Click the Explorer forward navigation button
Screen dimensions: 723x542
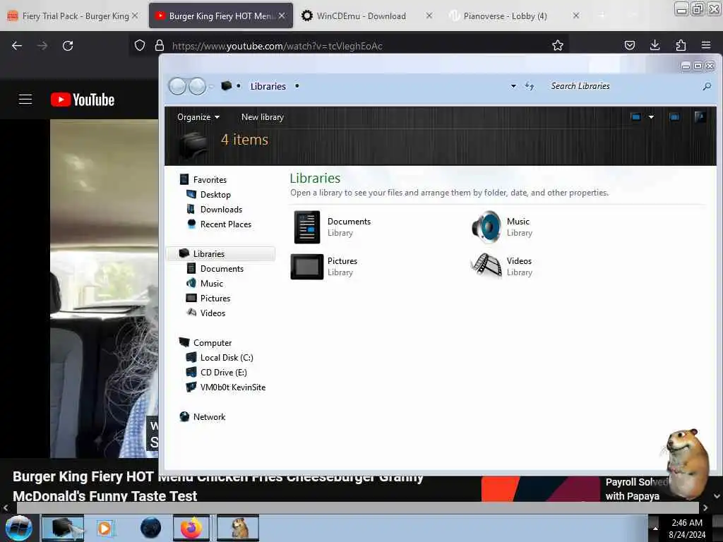(x=198, y=86)
